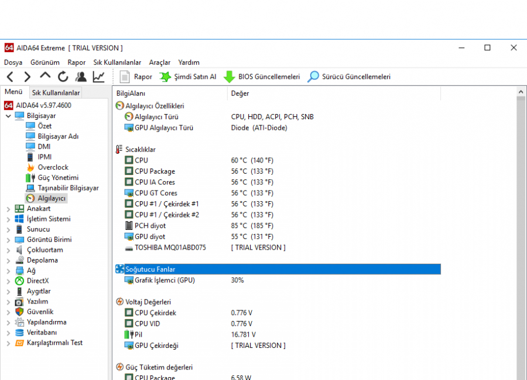Open the Rapor menu in menu bar

point(77,63)
